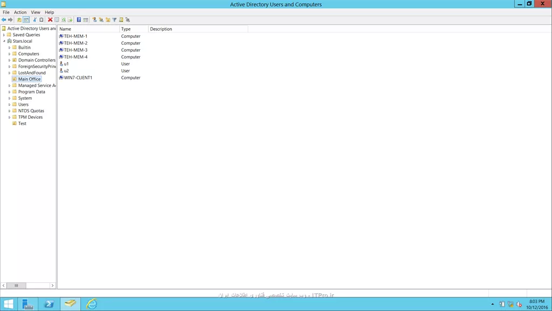
Task: Select computer TEH-MEM-3 in the list
Action: click(75, 50)
